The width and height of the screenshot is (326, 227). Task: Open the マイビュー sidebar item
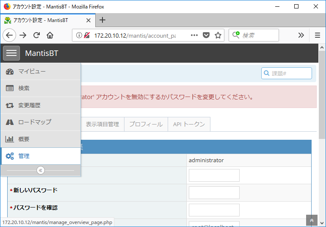41,72
